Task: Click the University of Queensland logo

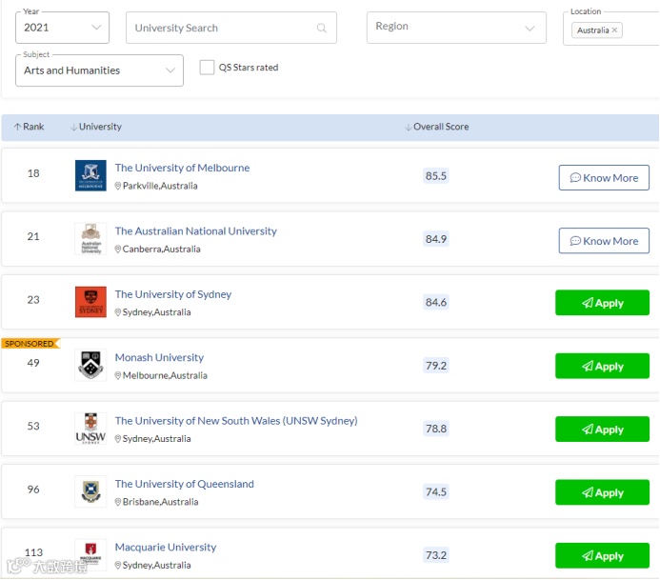Action: coord(90,491)
